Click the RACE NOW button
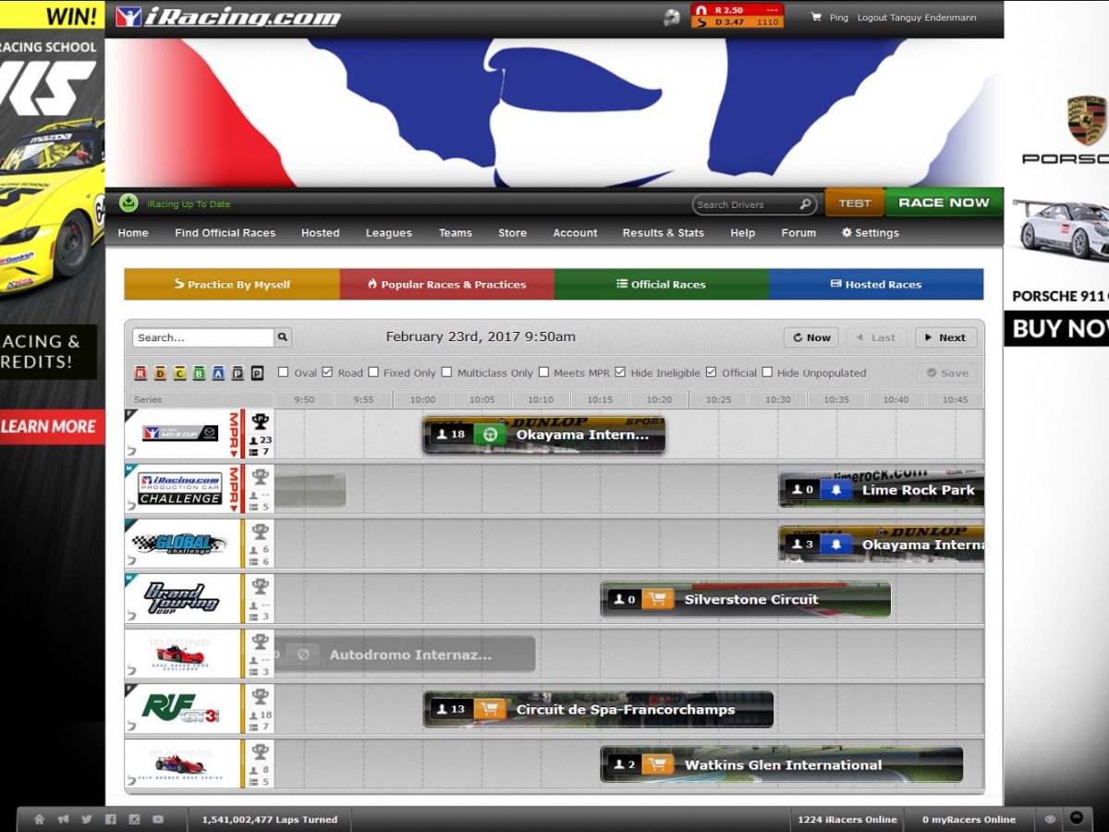 point(944,202)
